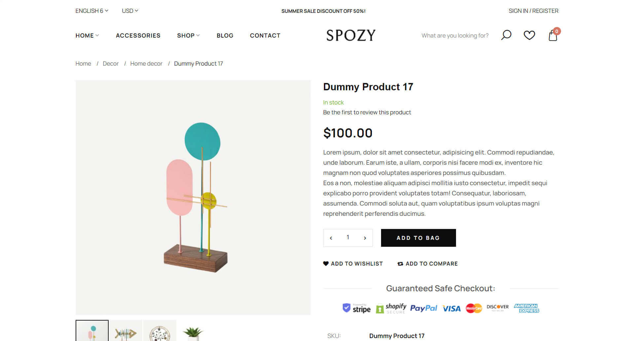This screenshot has width=634, height=341.
Task: Expand the Home menu
Action: tap(87, 35)
